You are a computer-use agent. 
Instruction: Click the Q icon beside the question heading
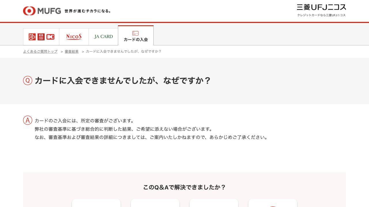point(28,80)
